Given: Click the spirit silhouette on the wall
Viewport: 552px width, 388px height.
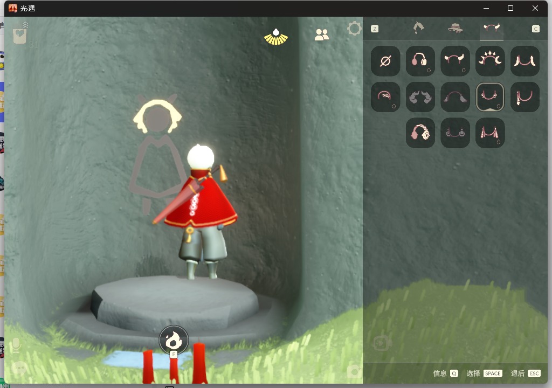Looking at the screenshot, I should pyautogui.click(x=157, y=155).
